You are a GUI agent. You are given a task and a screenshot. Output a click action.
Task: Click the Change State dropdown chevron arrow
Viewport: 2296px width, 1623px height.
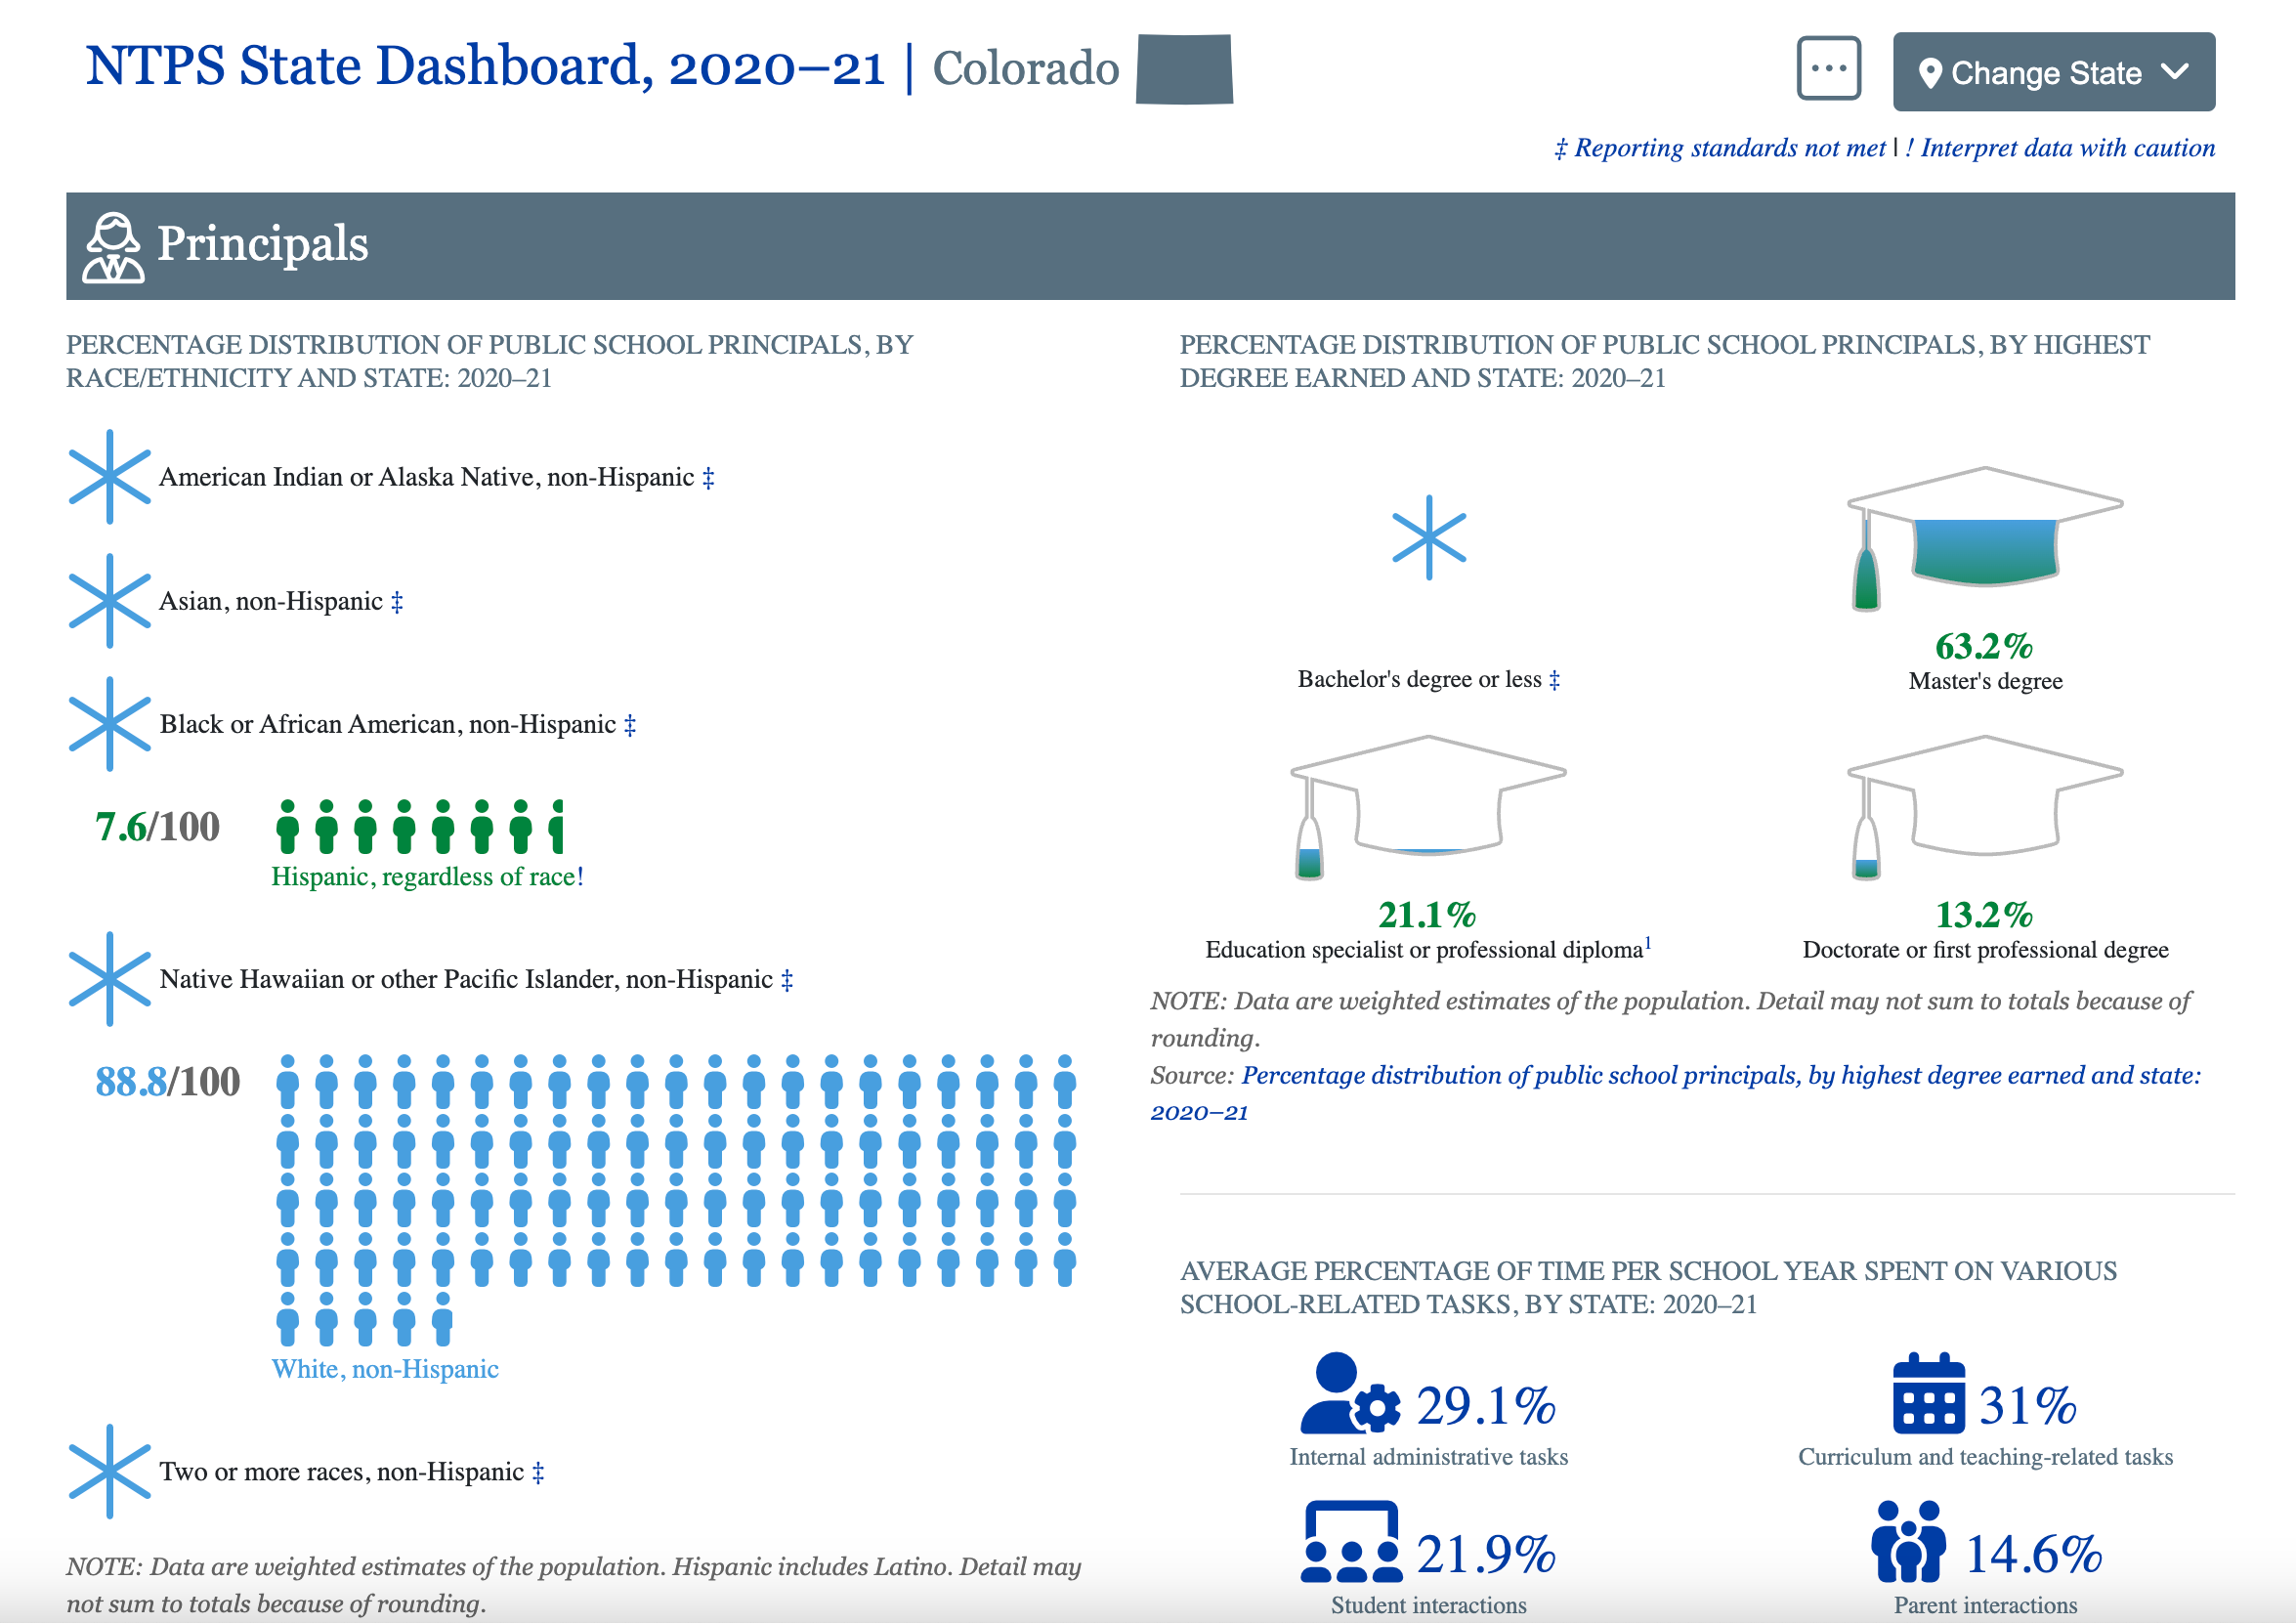coord(2174,72)
